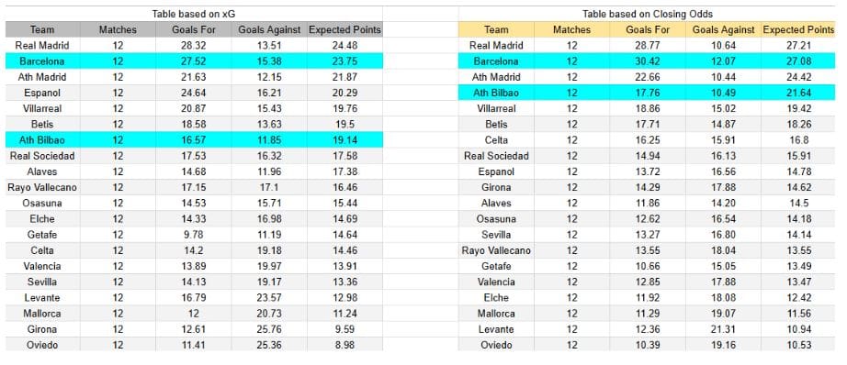The image size is (847, 365).
Task: Select Matches header in xG table
Action: (x=118, y=29)
